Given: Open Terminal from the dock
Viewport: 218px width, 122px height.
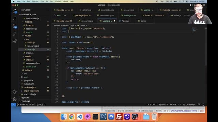Looking at the screenshot, I should 95,117.
